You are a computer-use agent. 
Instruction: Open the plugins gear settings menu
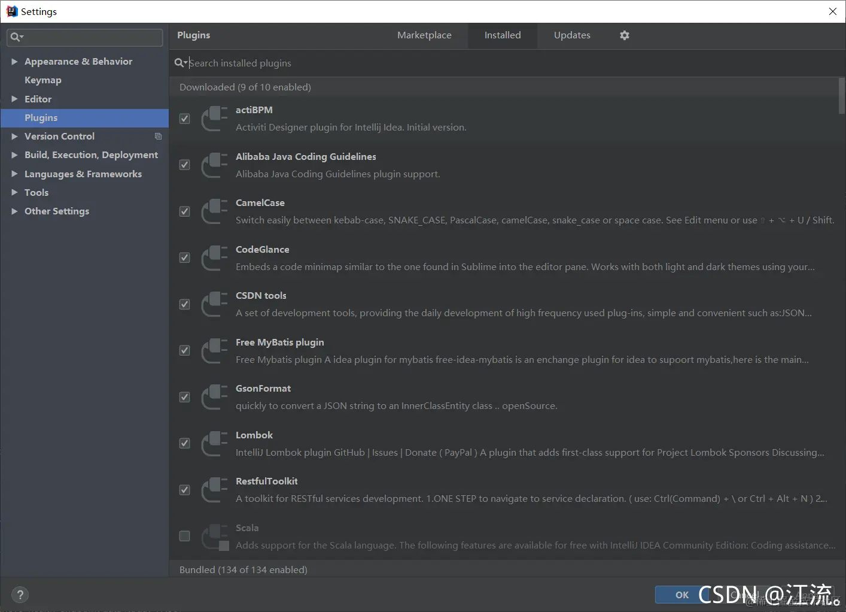pos(625,35)
